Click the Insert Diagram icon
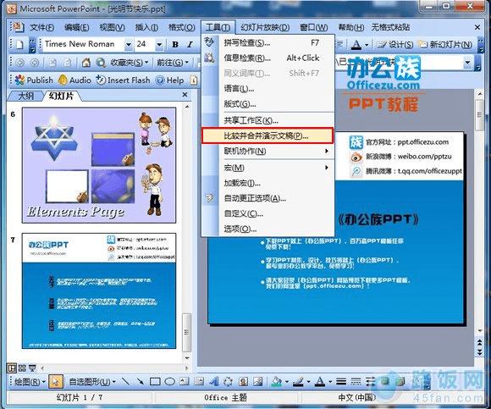 click(x=229, y=381)
